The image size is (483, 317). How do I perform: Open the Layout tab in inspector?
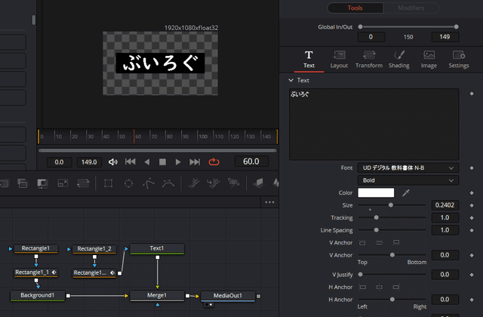pos(339,60)
